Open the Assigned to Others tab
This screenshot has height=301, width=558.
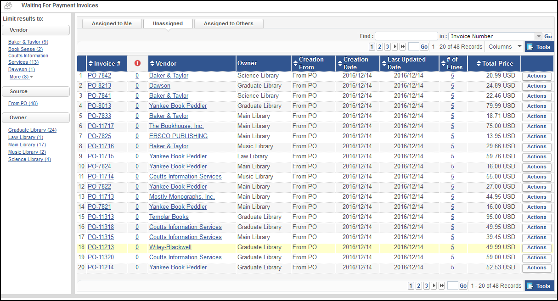229,23
